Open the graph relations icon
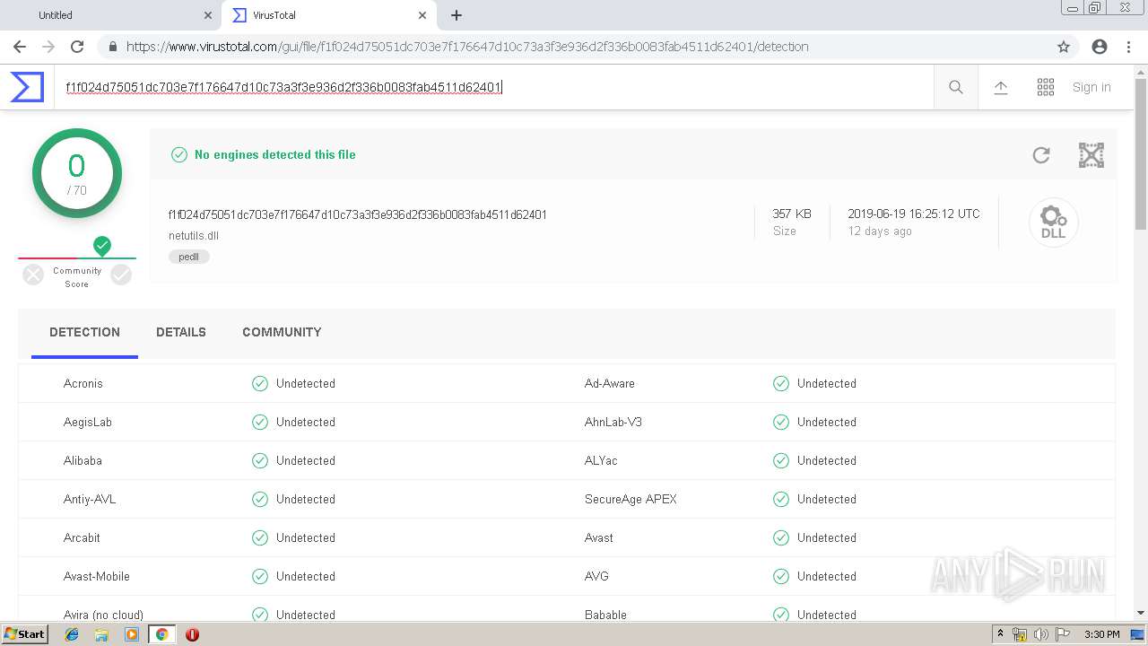 (1091, 155)
